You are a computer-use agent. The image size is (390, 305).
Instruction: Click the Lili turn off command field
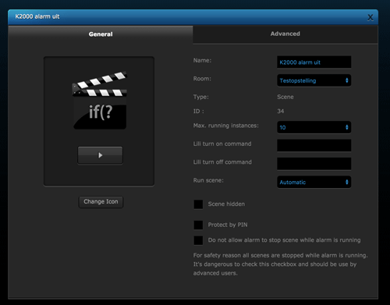click(314, 164)
